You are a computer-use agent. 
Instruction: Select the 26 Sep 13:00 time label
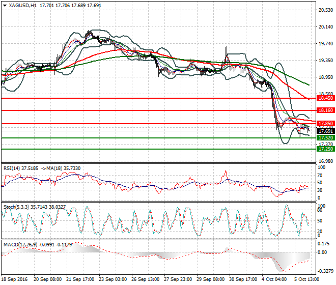145,279
